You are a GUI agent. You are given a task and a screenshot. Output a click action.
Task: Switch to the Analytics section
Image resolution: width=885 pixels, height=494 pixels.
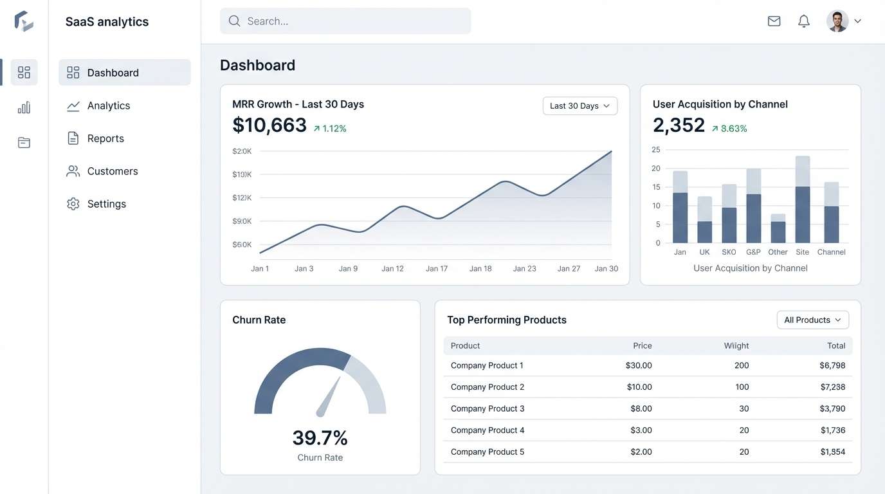click(x=108, y=105)
